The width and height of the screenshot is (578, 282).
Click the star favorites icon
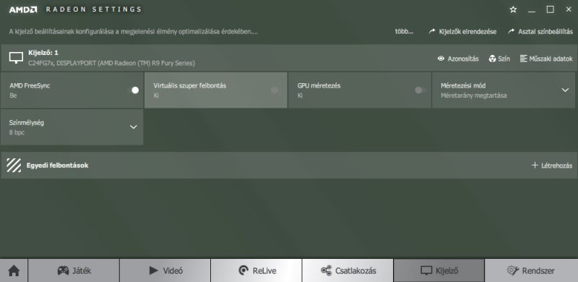pyautogui.click(x=513, y=10)
